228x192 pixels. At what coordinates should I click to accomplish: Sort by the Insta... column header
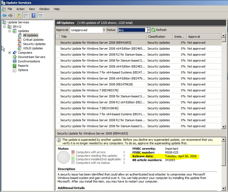click(x=180, y=37)
